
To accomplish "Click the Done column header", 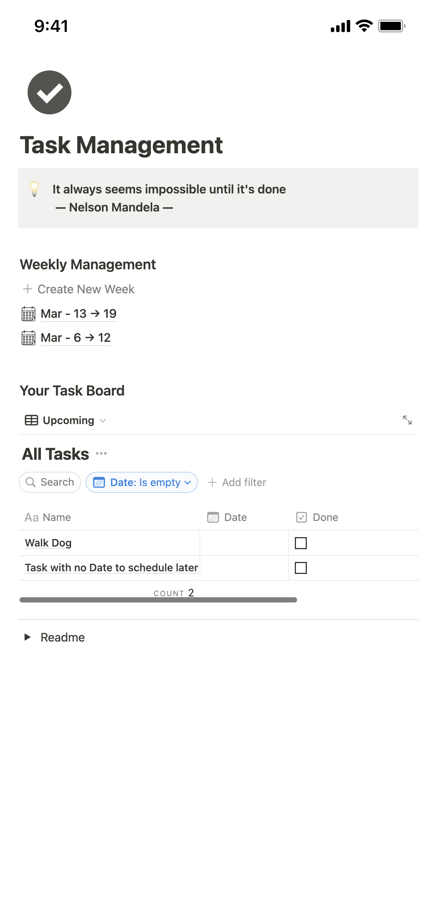I will (325, 518).
